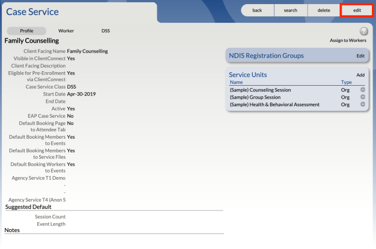Screen dimensions: 376x249
Task: Open (Sample) Health & Behavioral Assessment row
Action: [x=275, y=104]
